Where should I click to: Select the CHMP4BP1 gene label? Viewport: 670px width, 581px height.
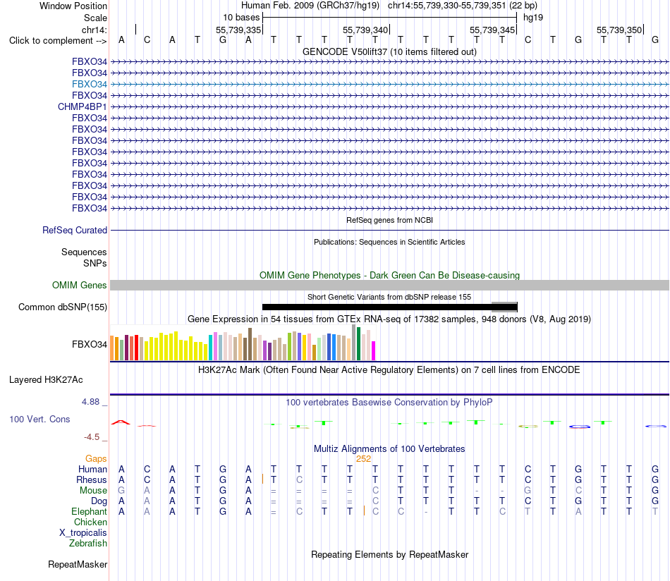[x=82, y=106]
